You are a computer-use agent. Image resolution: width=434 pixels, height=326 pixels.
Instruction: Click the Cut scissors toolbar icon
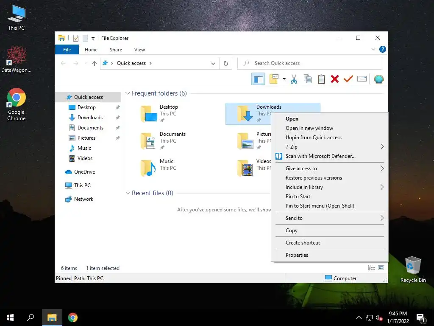click(x=294, y=79)
